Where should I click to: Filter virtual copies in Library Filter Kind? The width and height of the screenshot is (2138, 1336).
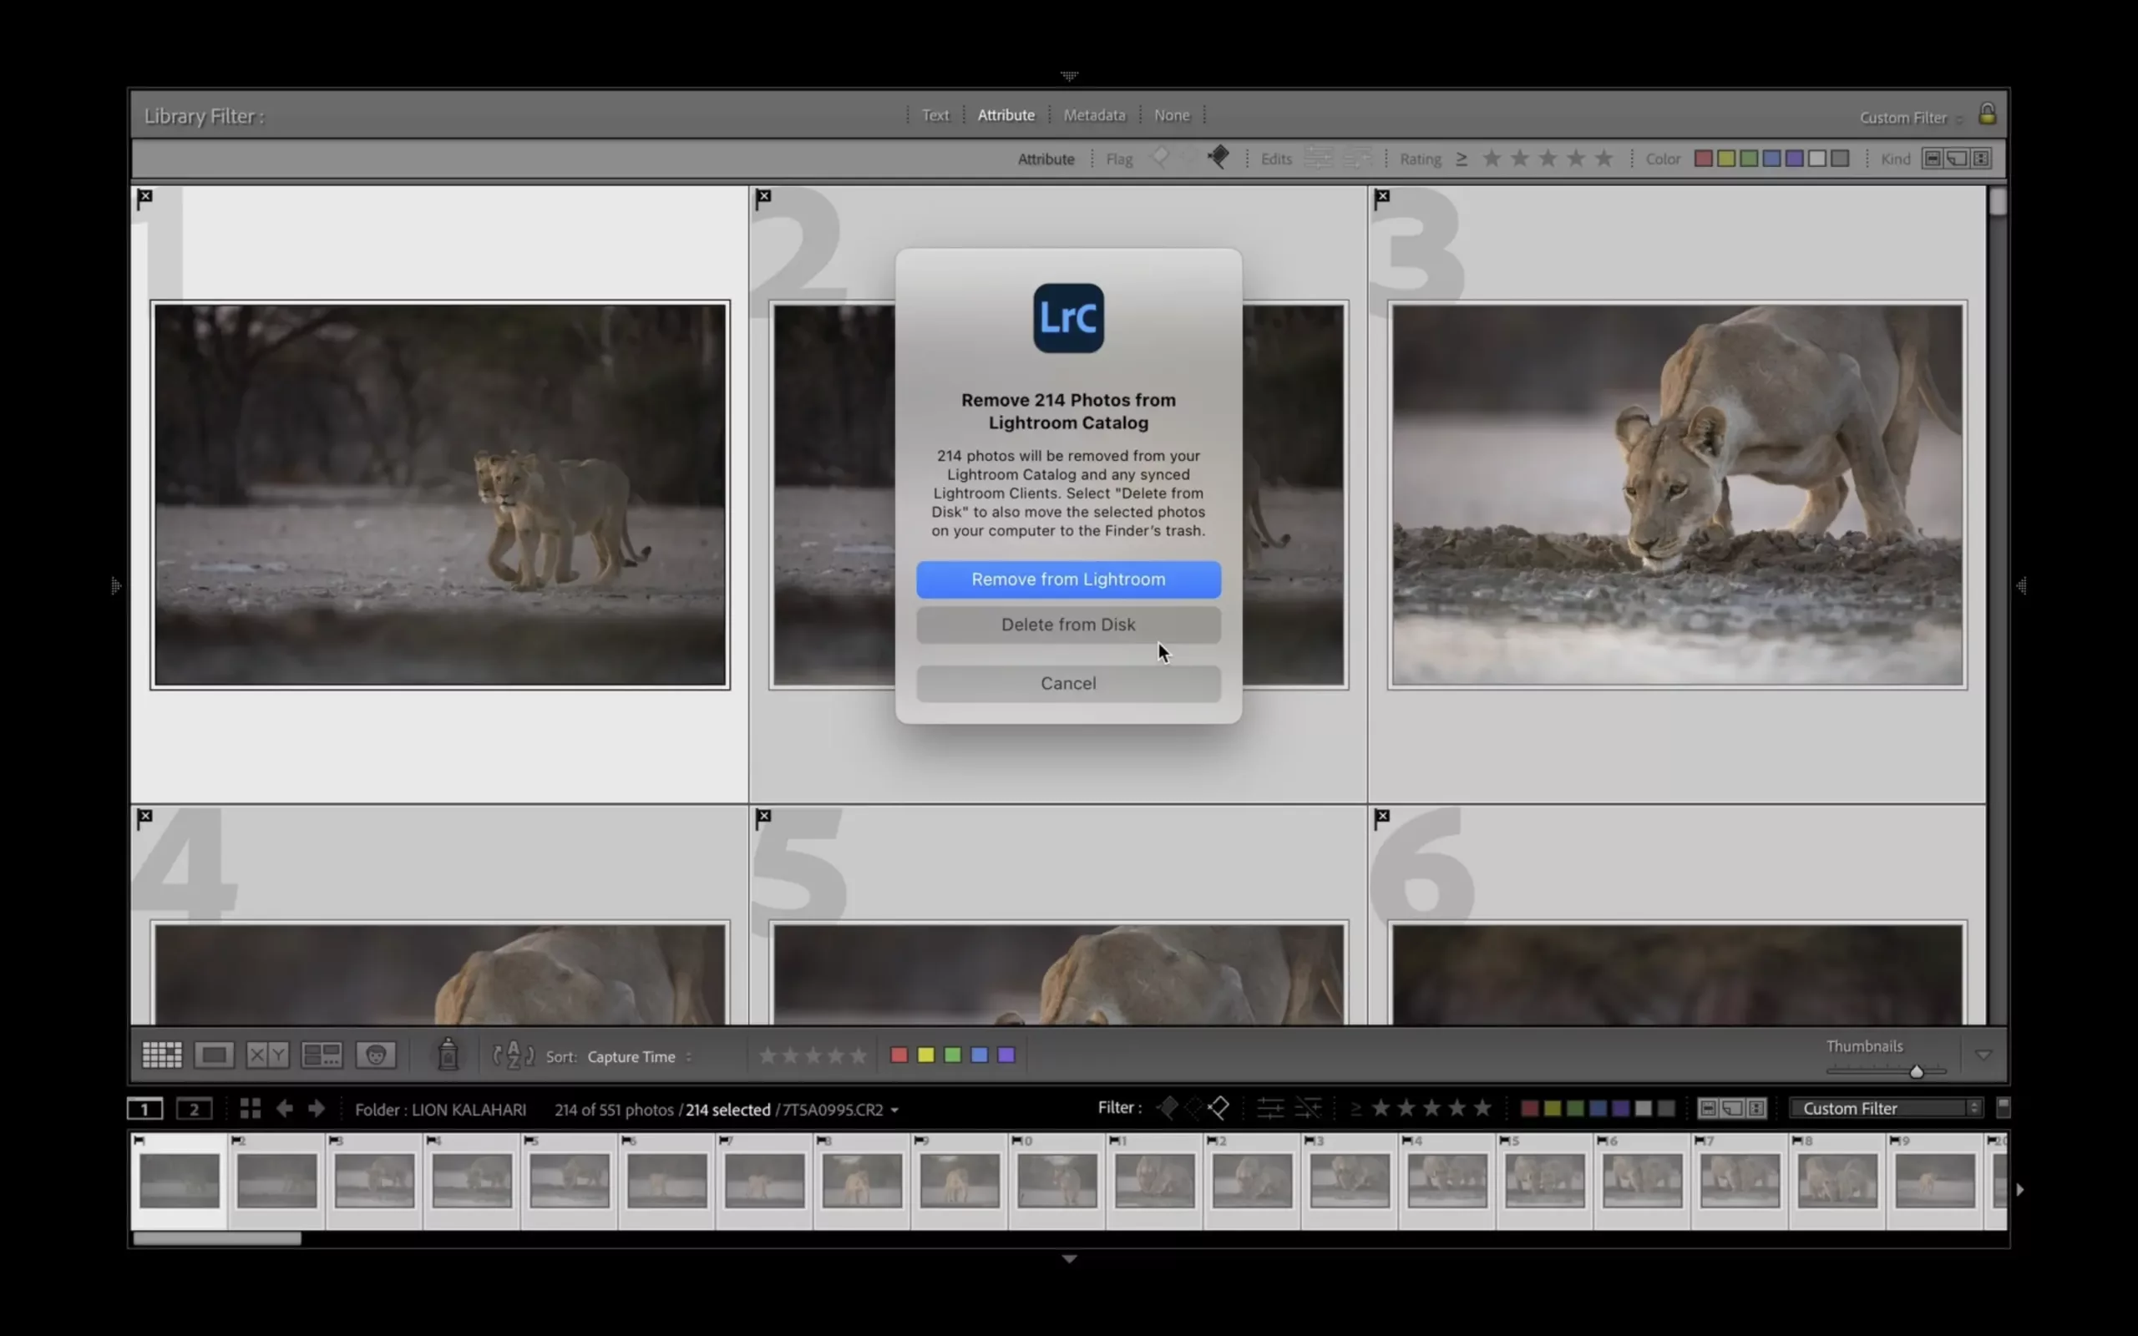click(x=1957, y=158)
